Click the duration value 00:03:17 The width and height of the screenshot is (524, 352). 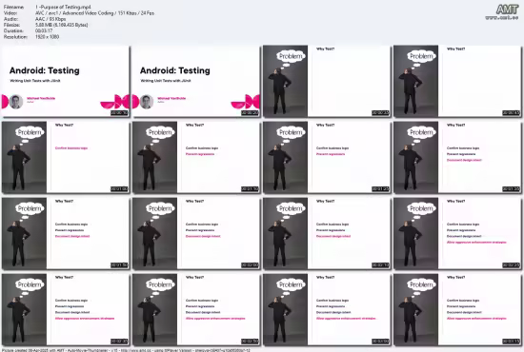(44, 30)
